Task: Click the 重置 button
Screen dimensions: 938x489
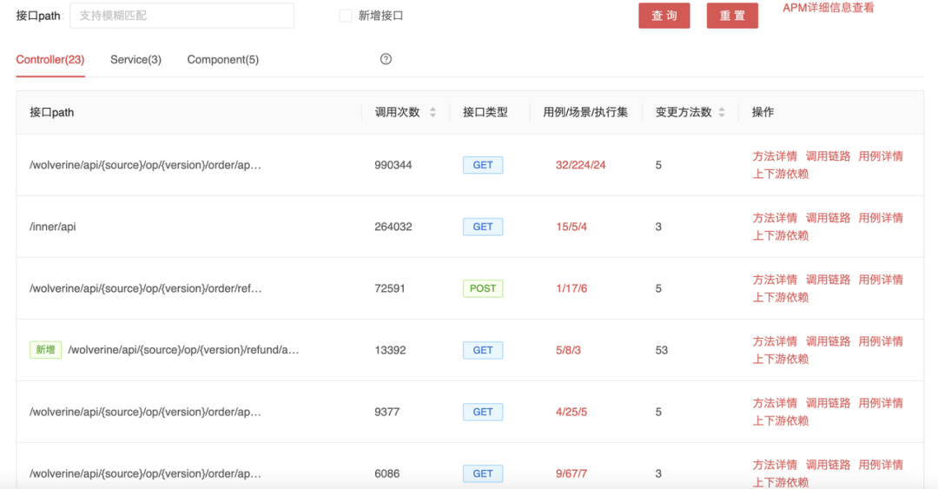Action: (732, 16)
